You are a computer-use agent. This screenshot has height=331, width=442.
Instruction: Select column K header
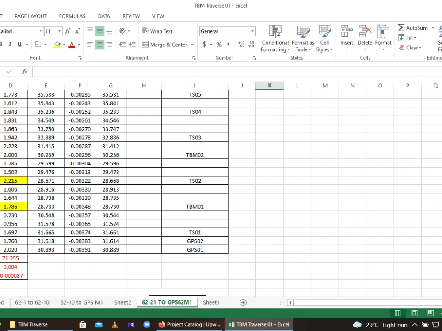click(x=270, y=86)
